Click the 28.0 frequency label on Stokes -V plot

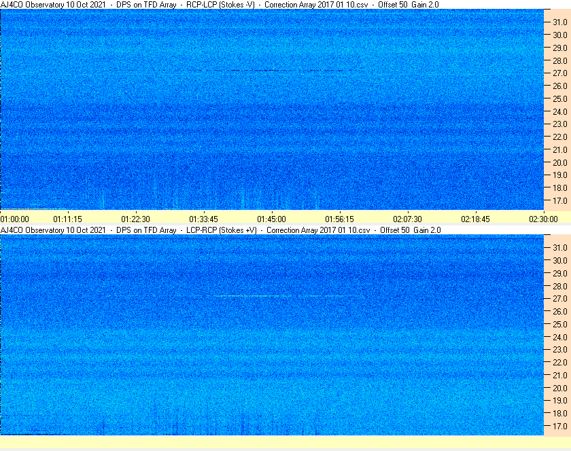coord(560,60)
